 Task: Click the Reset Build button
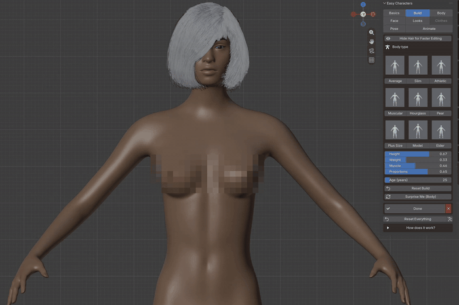pyautogui.click(x=418, y=188)
